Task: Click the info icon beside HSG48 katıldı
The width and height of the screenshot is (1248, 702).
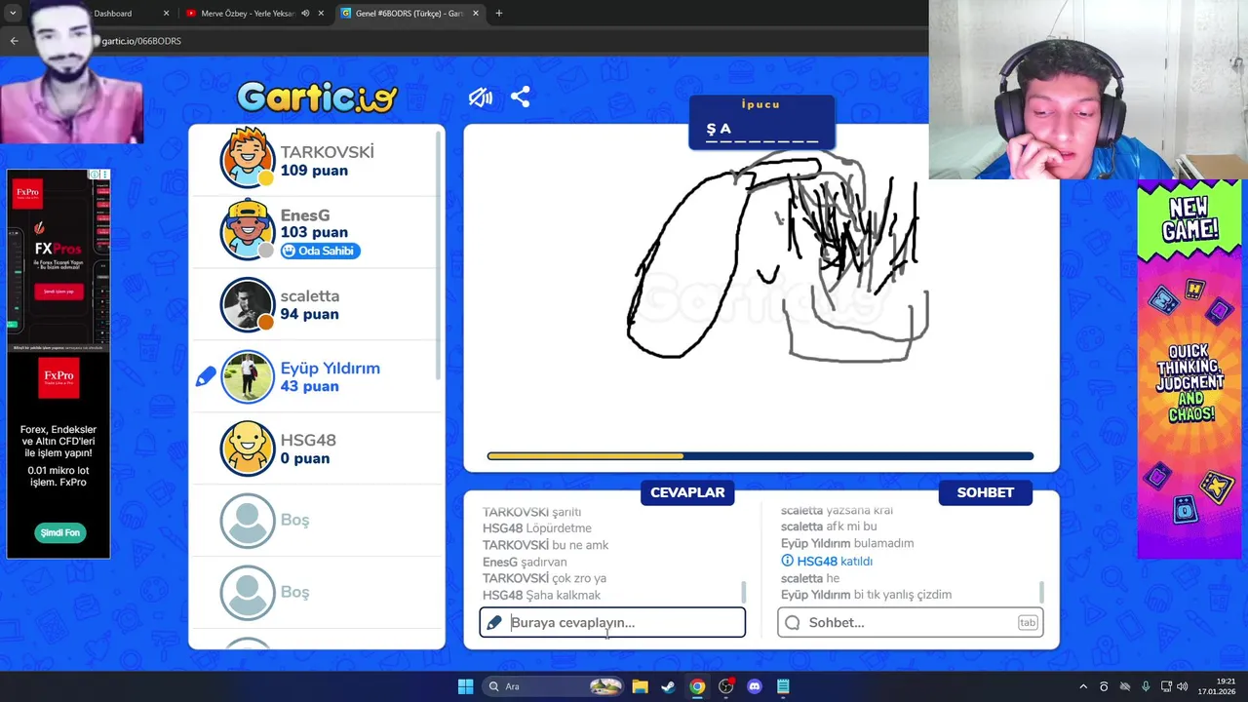Action: point(788,561)
